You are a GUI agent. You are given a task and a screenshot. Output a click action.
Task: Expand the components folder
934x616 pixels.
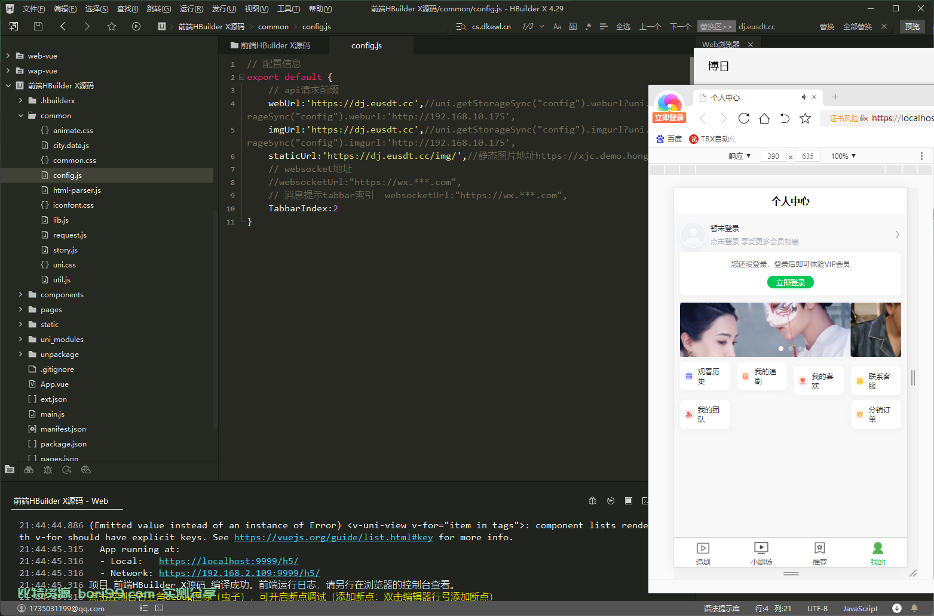[x=20, y=294]
